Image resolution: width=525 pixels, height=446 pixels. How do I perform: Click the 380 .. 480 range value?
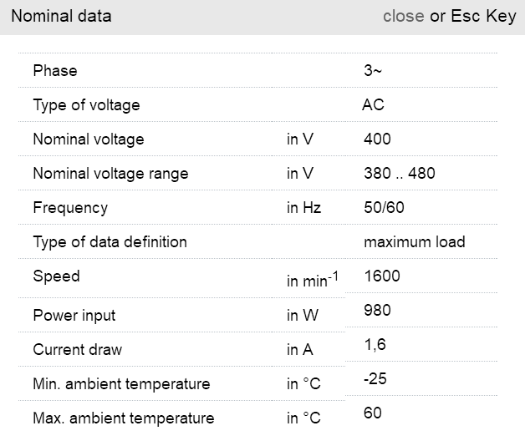400,174
